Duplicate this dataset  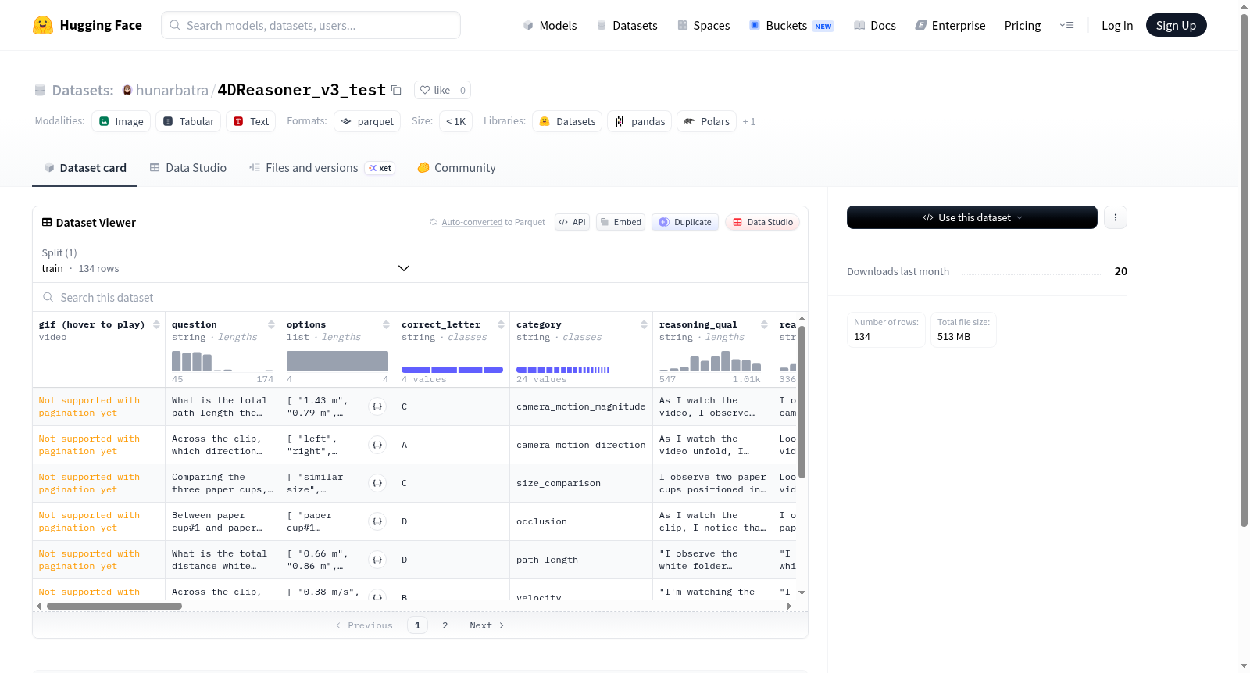coord(685,222)
